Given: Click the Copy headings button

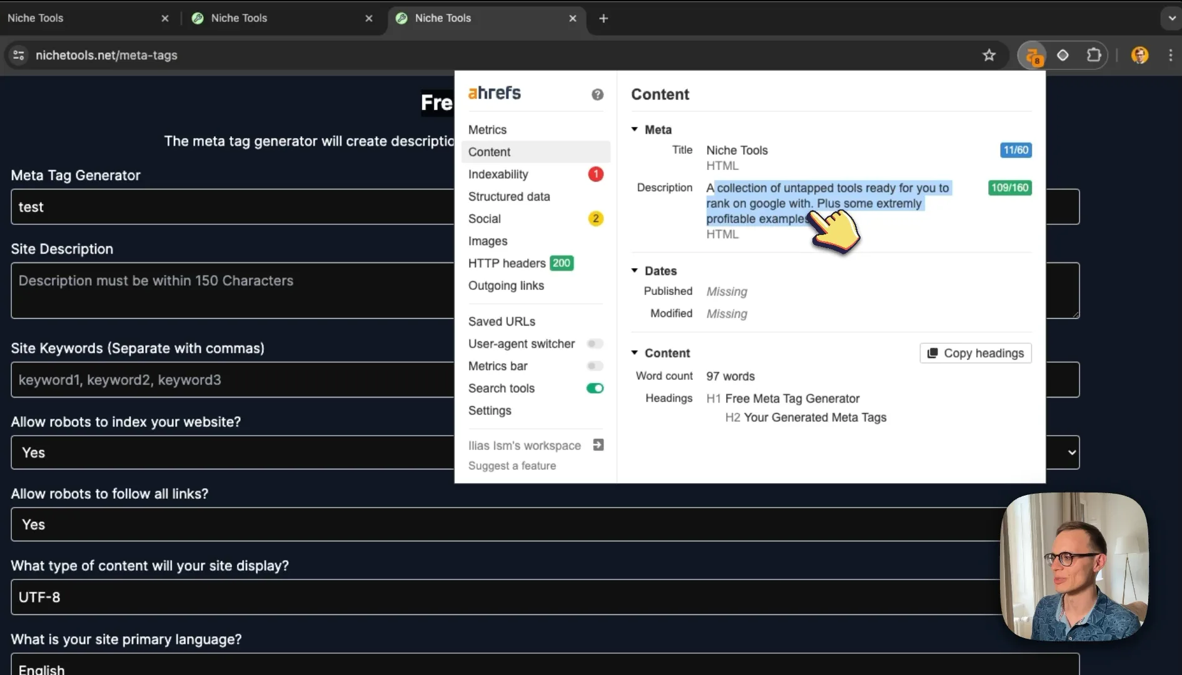Looking at the screenshot, I should [975, 353].
